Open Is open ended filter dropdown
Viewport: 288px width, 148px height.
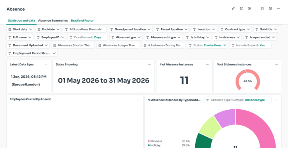coord(260,37)
